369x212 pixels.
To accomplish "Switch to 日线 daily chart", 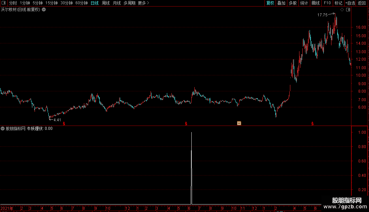I will (95, 3).
